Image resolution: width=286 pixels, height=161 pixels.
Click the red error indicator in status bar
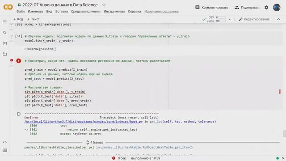tap(114, 158)
